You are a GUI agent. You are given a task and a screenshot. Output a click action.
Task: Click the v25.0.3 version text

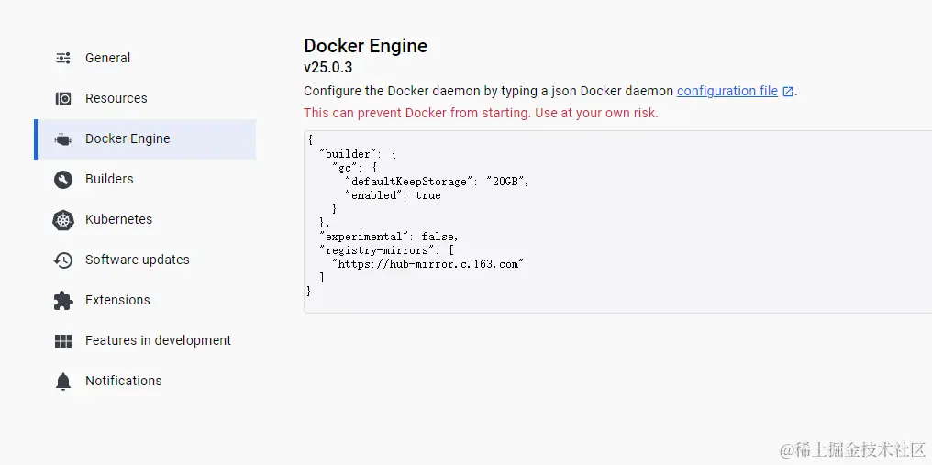tap(327, 67)
